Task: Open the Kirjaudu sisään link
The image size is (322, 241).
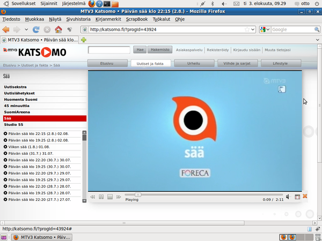Action: pos(247,50)
